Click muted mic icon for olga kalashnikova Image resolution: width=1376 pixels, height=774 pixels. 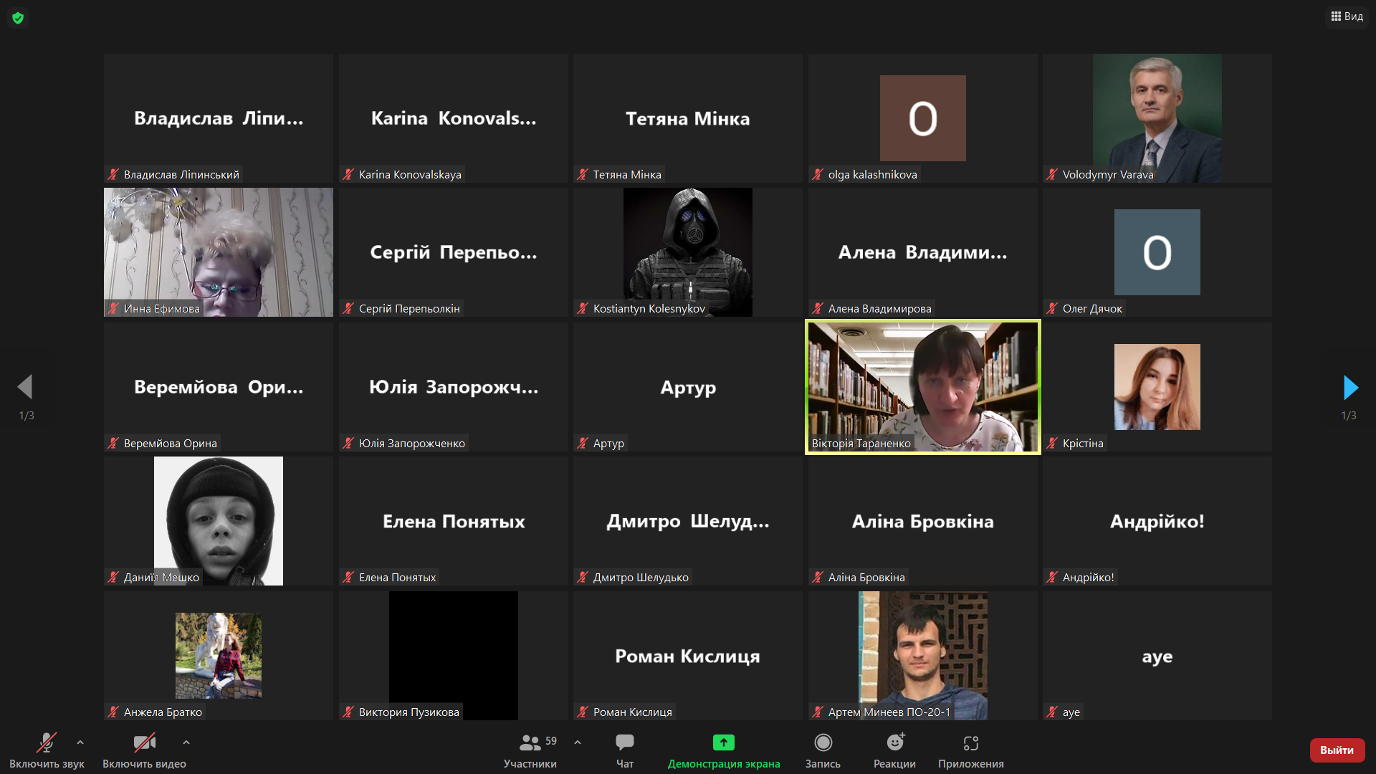click(x=818, y=174)
